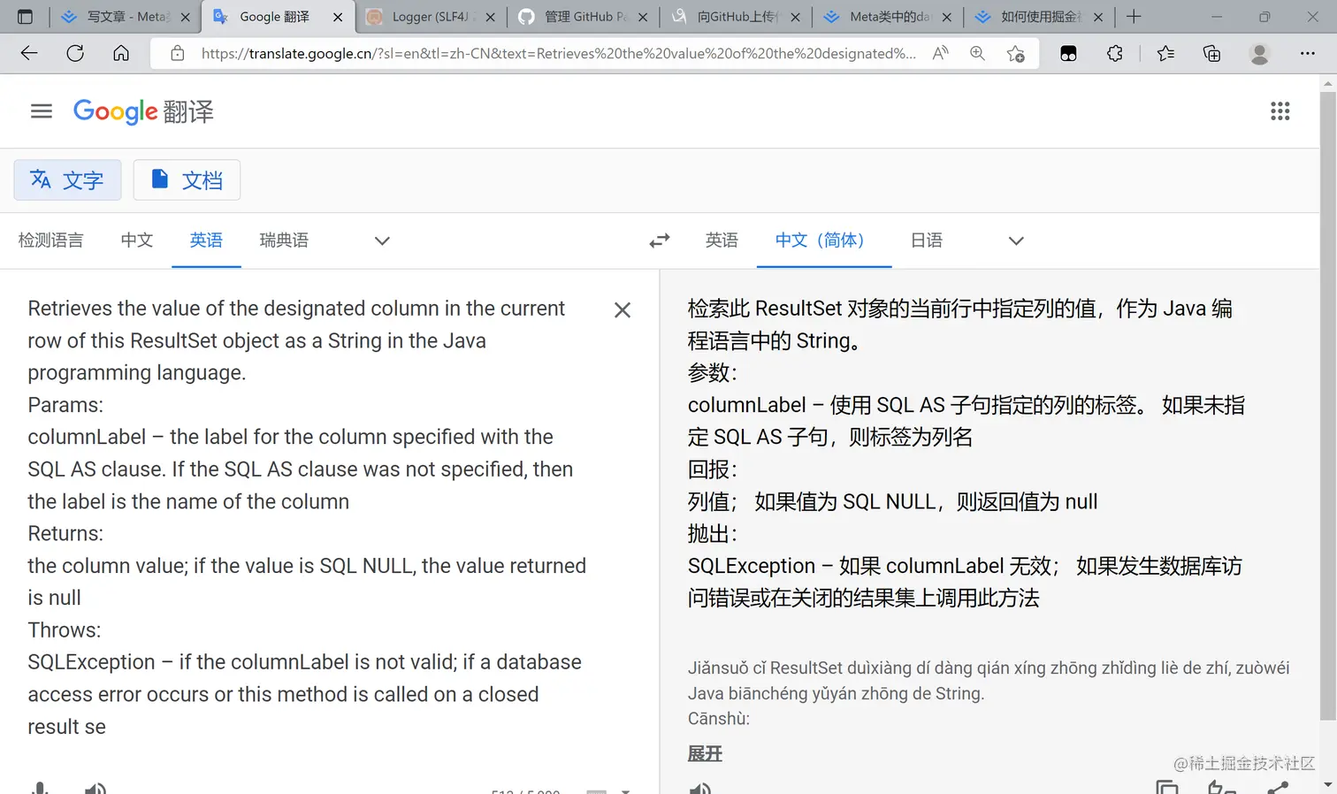Switch to the 管理 GitHub tab
This screenshot has height=794, width=1337.
tap(584, 17)
